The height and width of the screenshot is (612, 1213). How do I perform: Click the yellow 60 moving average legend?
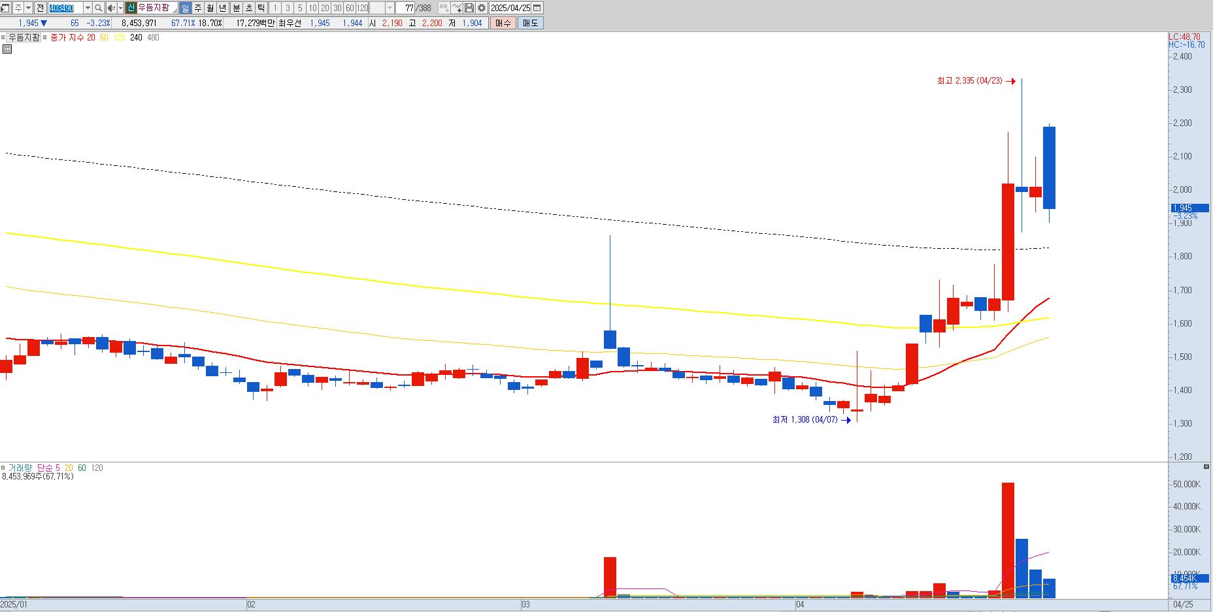click(104, 37)
